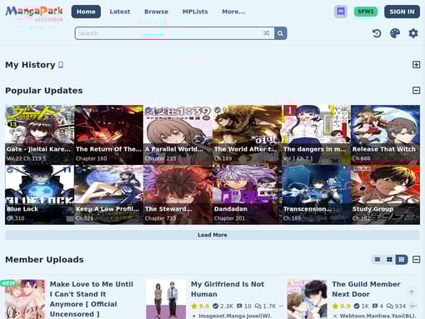Collapse the Member Uploads section
The height and width of the screenshot is (319, 425).
(x=416, y=260)
